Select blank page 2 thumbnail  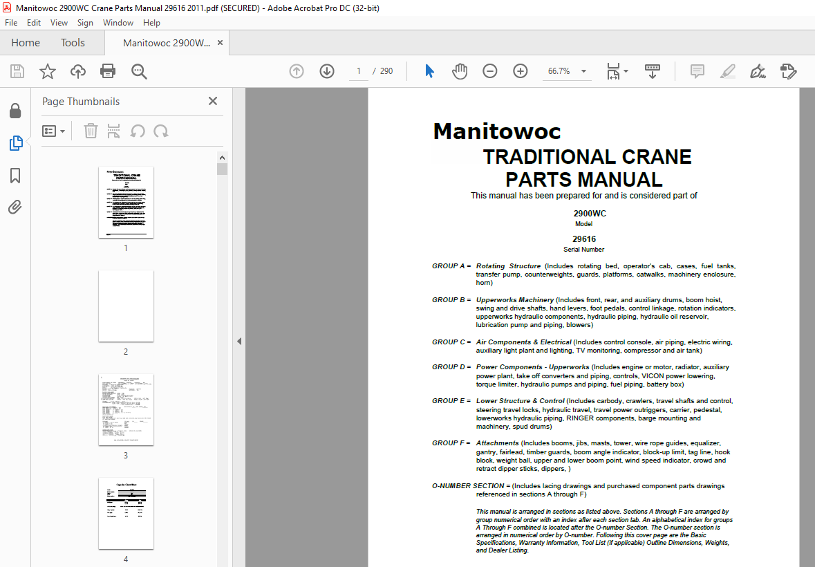point(126,306)
